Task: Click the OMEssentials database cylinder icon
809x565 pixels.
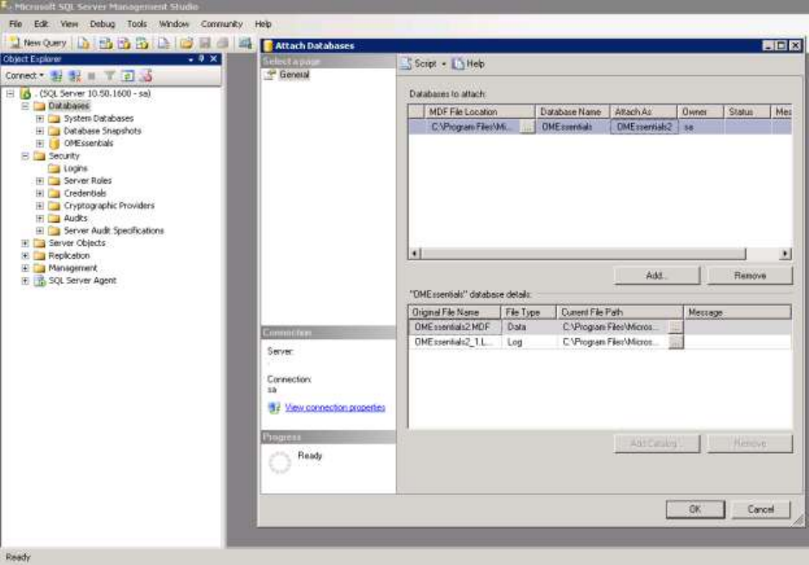Action: [x=54, y=143]
